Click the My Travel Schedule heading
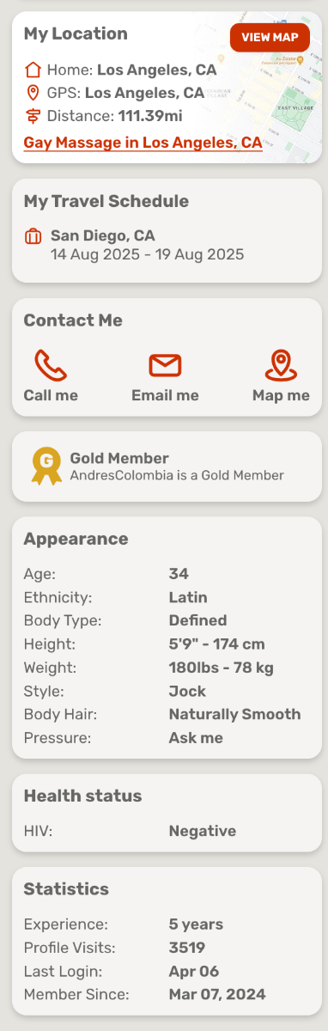The width and height of the screenshot is (328, 1031). point(106,201)
